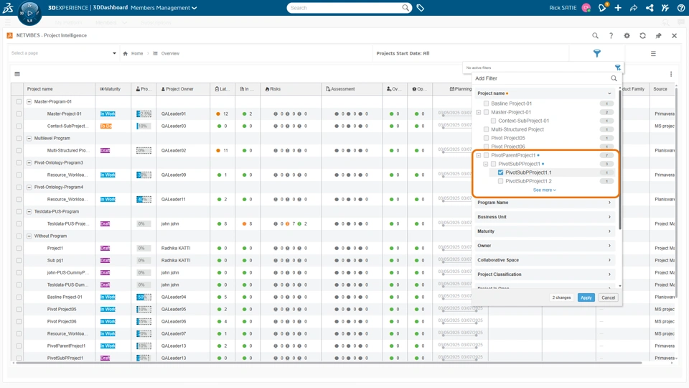Click the Overview breadcrumb link
689x388 pixels.
tap(170, 54)
